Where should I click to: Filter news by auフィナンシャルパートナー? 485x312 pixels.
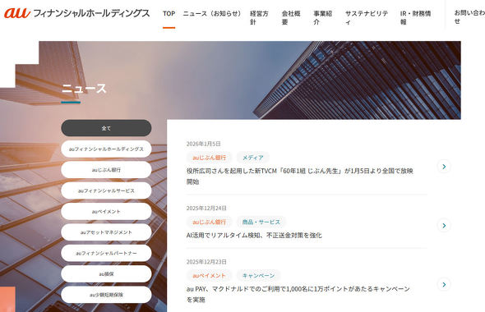[x=106, y=253]
